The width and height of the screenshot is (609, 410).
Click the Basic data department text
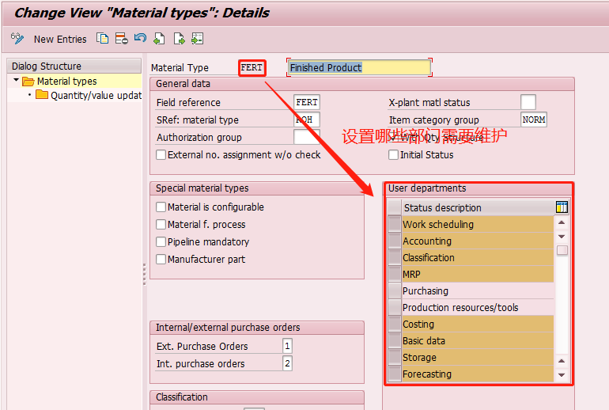point(424,341)
